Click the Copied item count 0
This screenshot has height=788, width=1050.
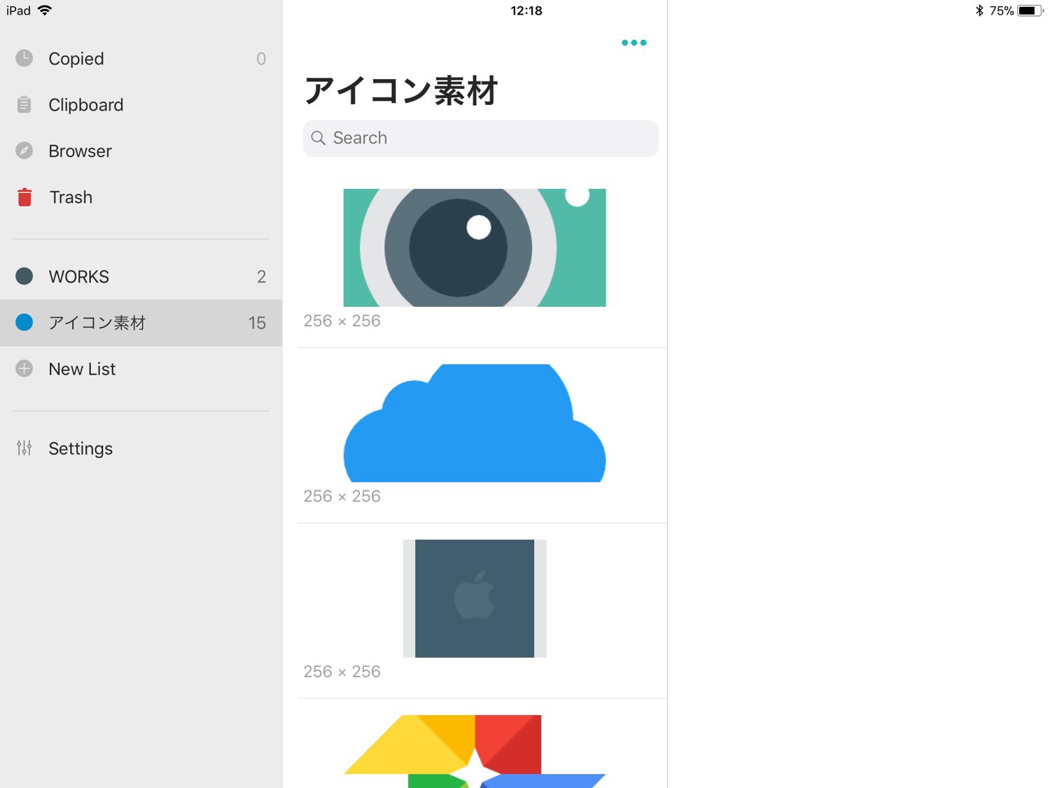click(x=261, y=59)
